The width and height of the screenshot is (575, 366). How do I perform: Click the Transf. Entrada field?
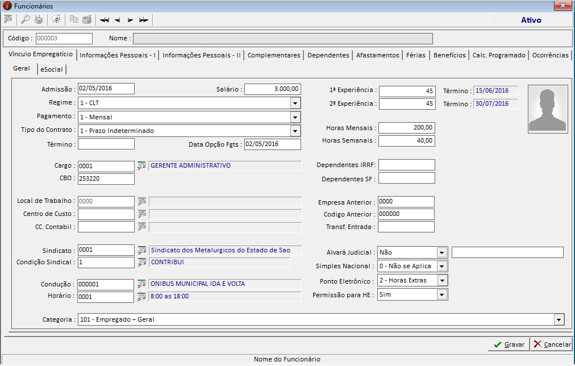coord(406,227)
